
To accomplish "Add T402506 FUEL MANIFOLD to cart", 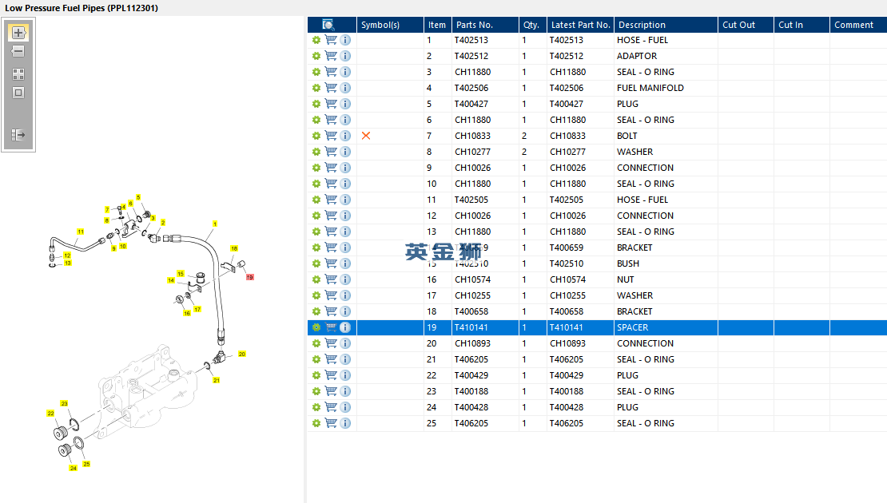I will click(331, 88).
